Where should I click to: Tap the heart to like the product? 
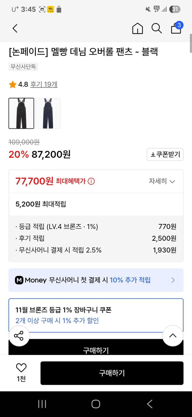(x=21, y=368)
